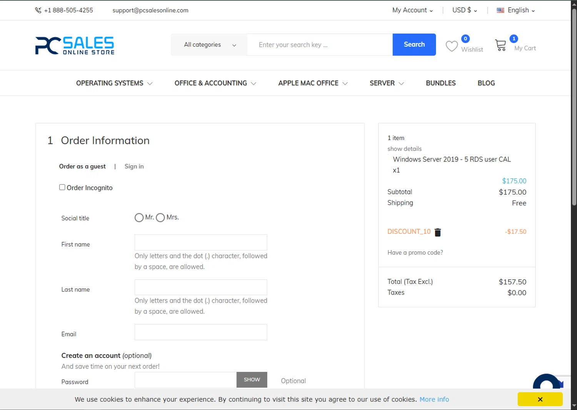Open the USD $ currency dropdown
The width and height of the screenshot is (577, 410).
465,10
